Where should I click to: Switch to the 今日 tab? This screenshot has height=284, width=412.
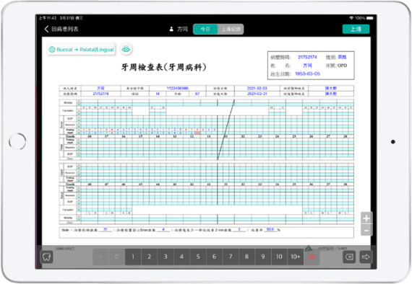205,29
